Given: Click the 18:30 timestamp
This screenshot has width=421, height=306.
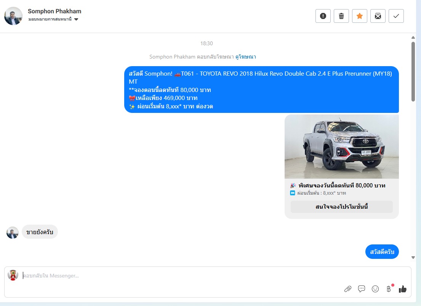Looking at the screenshot, I should (x=206, y=43).
